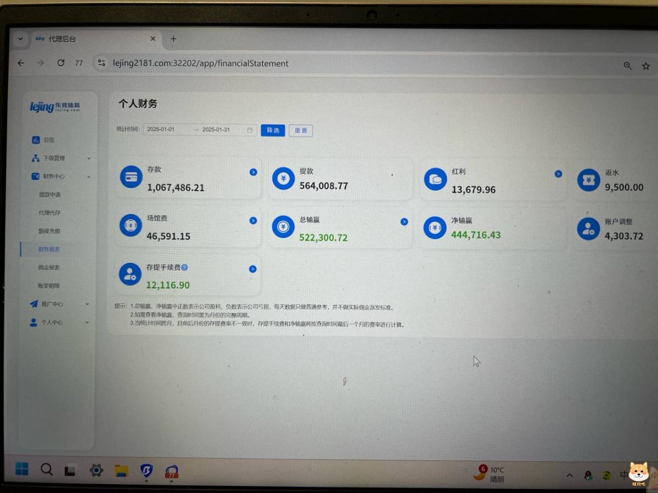Click the blue 筛选 filter button
Image resolution: width=658 pixels, height=493 pixels.
pyautogui.click(x=273, y=130)
